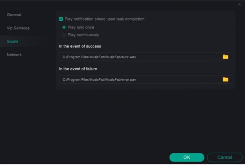Select the Play continuously radio button

[64, 35]
